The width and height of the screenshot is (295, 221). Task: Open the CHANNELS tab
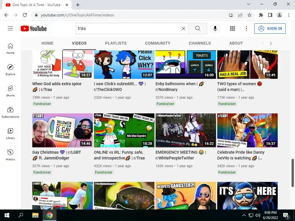[200, 43]
